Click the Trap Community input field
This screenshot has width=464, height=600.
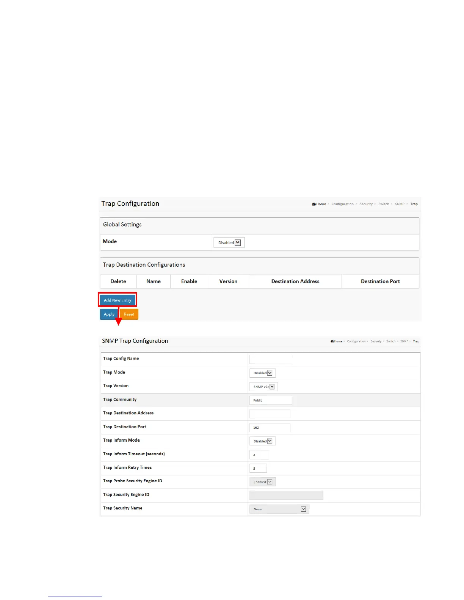[x=271, y=400]
